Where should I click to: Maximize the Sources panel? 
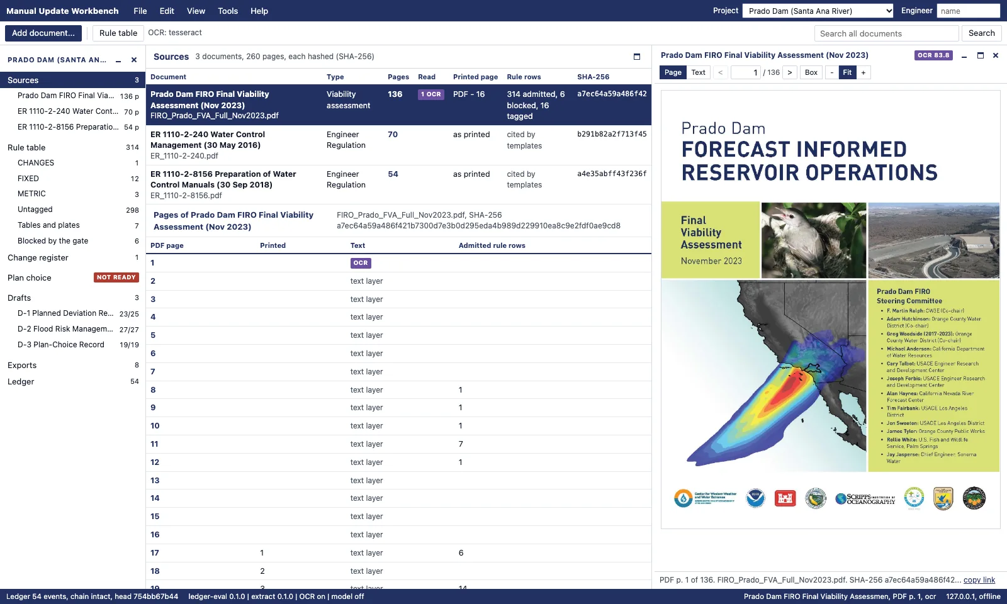pyautogui.click(x=637, y=57)
